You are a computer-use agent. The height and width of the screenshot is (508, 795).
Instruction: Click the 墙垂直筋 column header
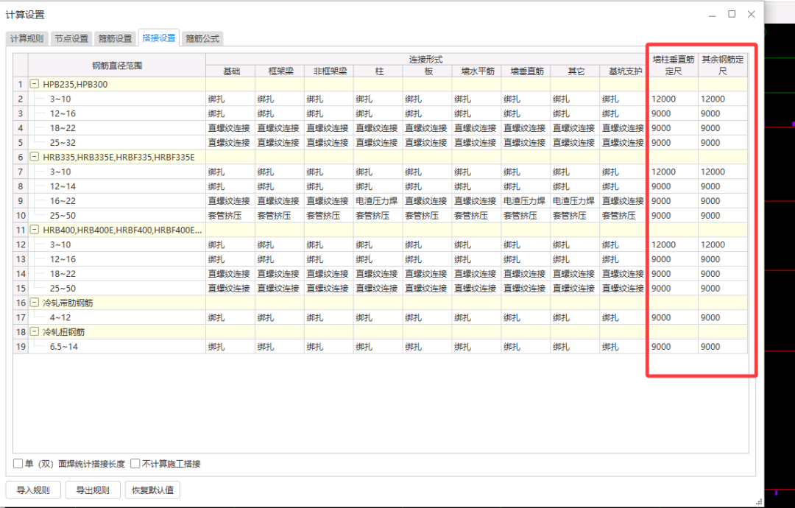click(x=526, y=71)
